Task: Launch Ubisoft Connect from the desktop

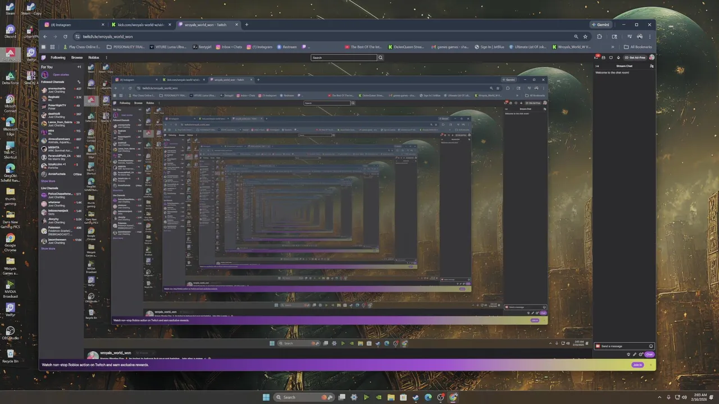Action: (10, 103)
